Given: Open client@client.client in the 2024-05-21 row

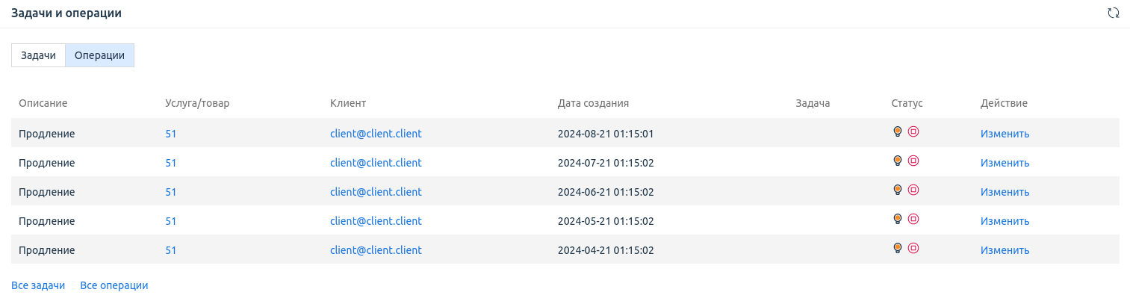Looking at the screenshot, I should point(376,221).
